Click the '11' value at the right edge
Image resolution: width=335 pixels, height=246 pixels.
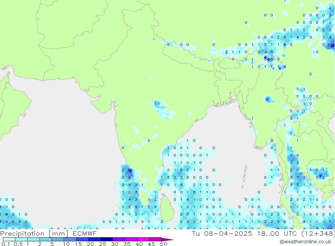click(330, 45)
